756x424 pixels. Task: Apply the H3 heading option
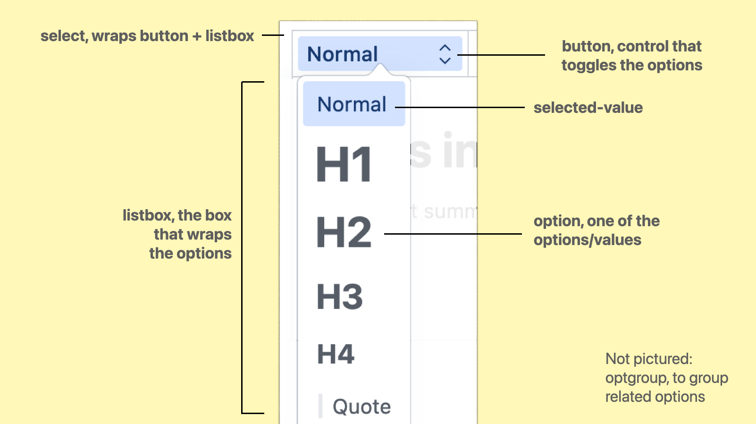[x=340, y=297]
